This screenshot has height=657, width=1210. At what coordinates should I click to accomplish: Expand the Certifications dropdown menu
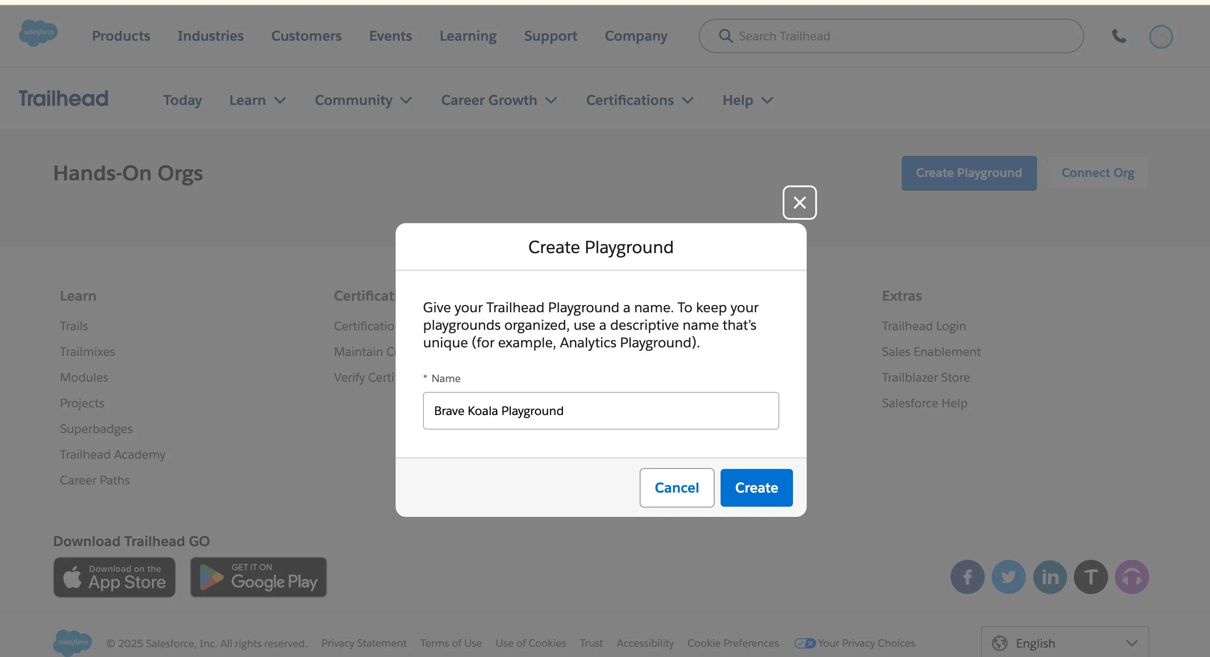click(x=639, y=100)
